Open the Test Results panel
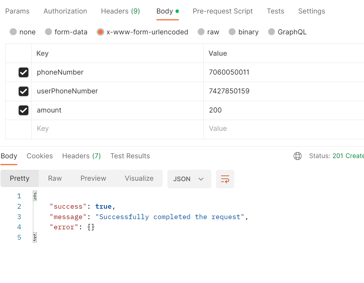Screen dimensions: 364x283 coord(130,156)
